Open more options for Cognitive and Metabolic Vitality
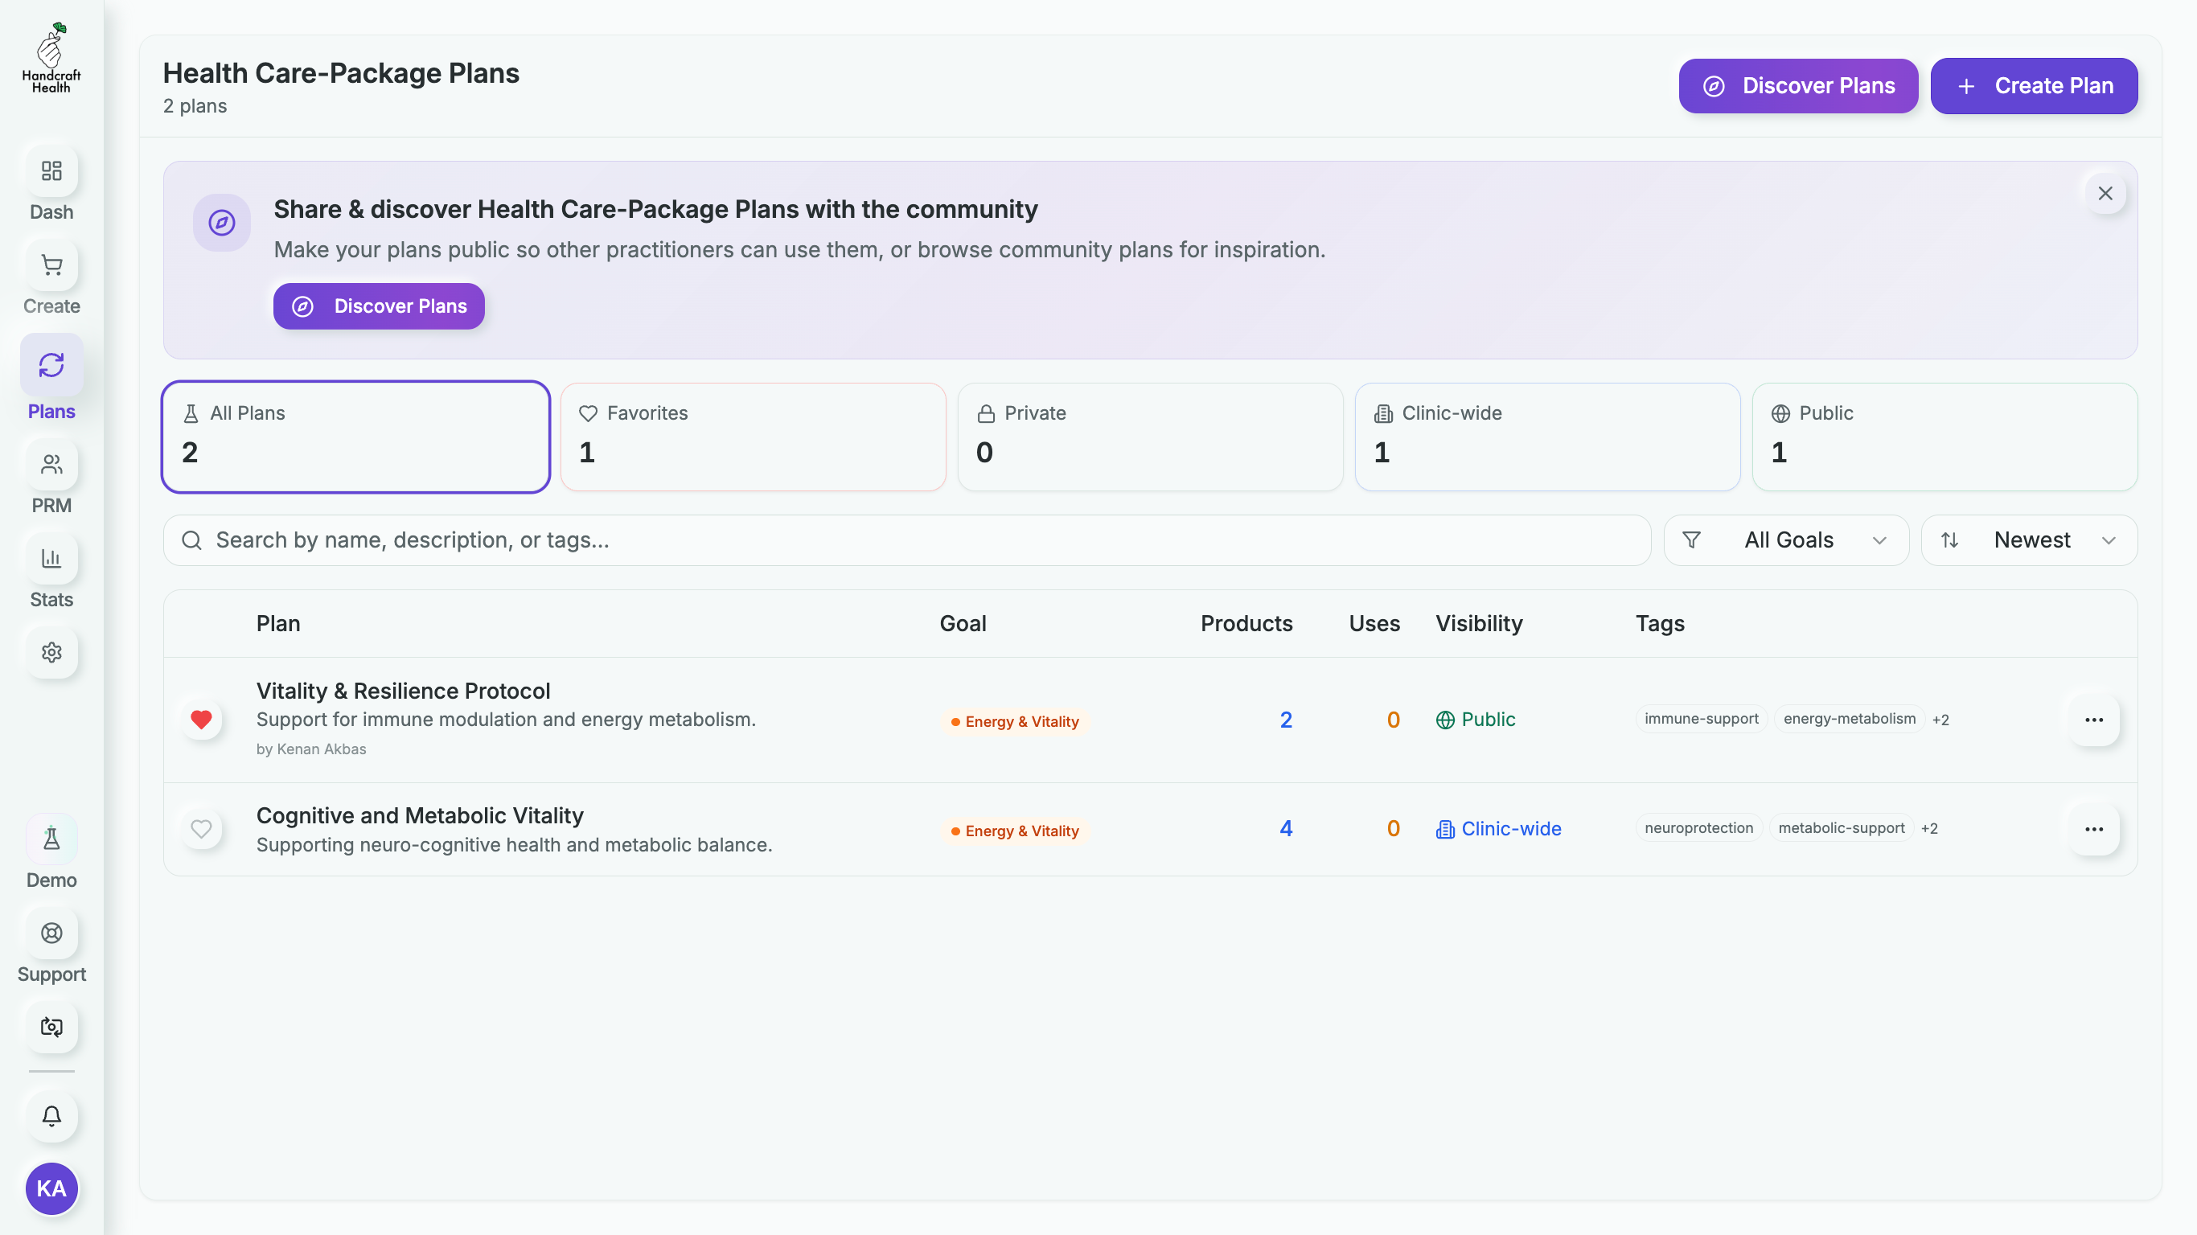 (2094, 829)
